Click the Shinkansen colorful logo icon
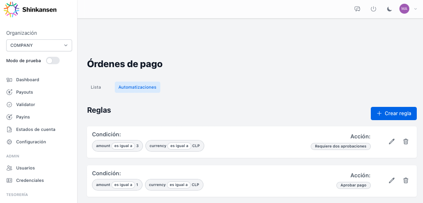The height and width of the screenshot is (203, 423). (11, 10)
